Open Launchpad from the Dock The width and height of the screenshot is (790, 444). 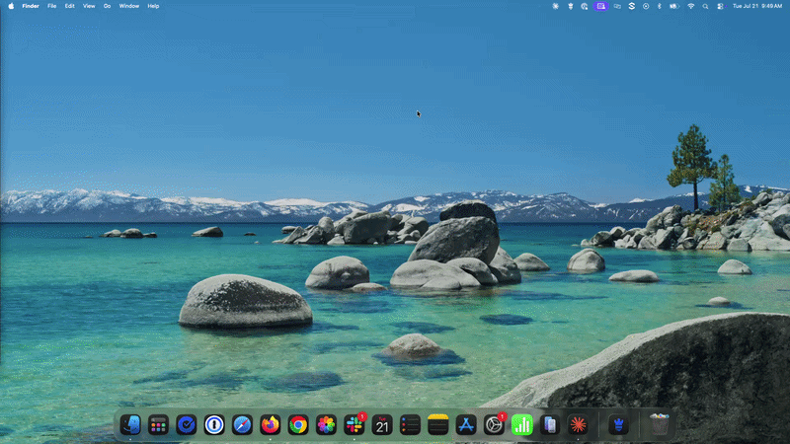158,425
